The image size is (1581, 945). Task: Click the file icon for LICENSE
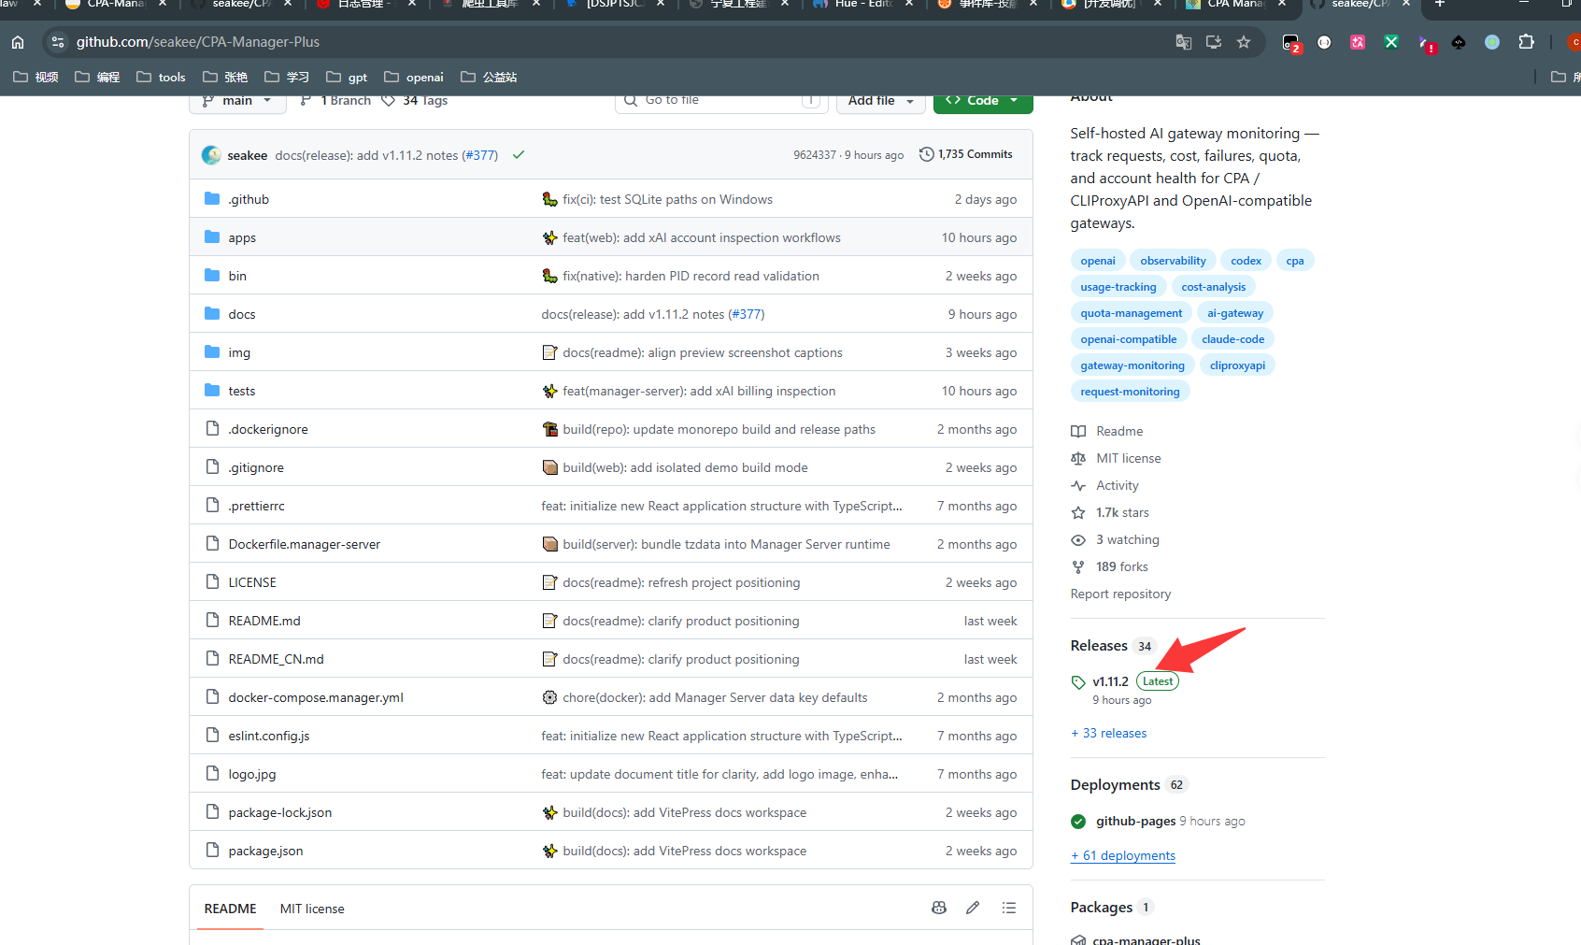point(212,582)
